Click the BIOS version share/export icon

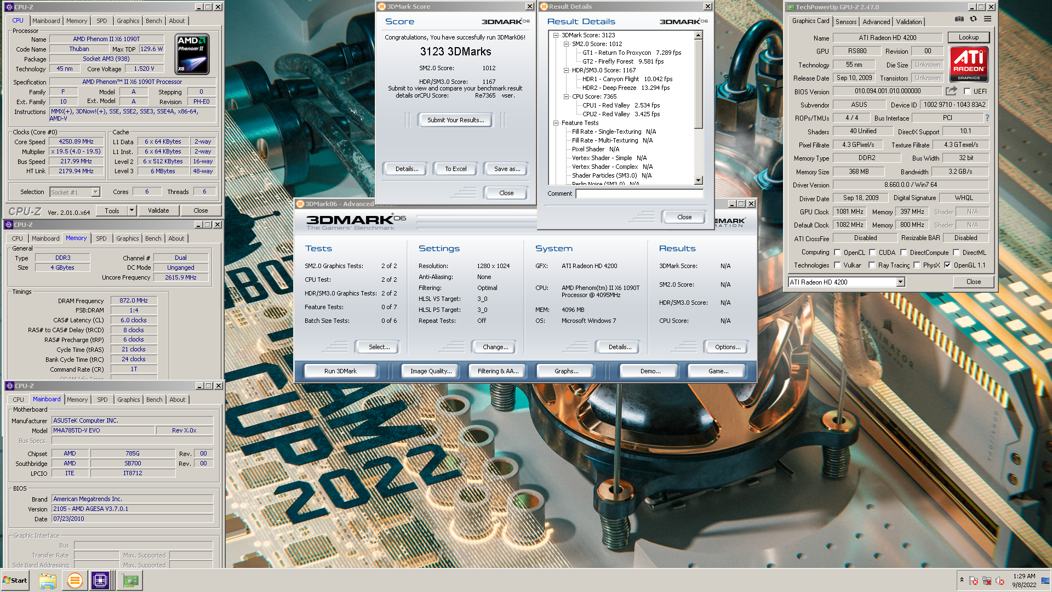pos(951,91)
